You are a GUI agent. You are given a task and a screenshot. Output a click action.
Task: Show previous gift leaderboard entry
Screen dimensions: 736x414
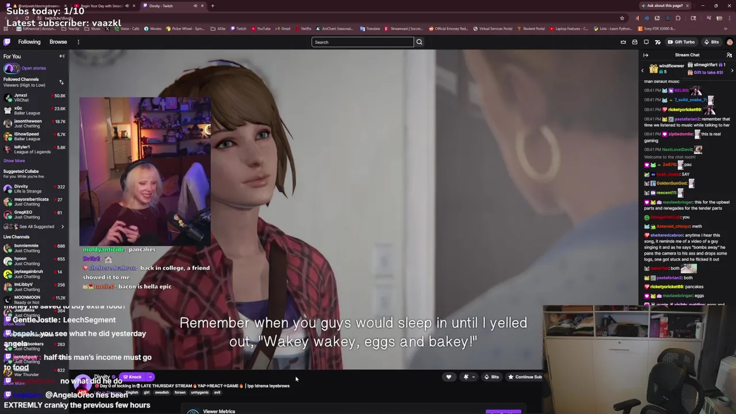(643, 70)
